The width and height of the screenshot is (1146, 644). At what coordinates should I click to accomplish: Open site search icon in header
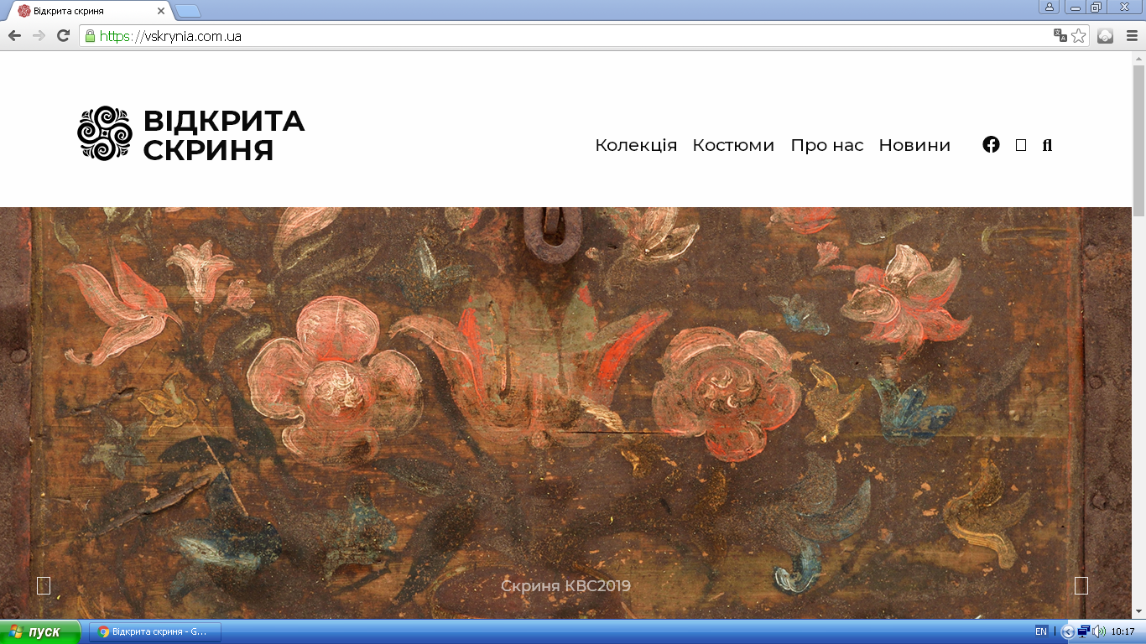pos(1047,145)
